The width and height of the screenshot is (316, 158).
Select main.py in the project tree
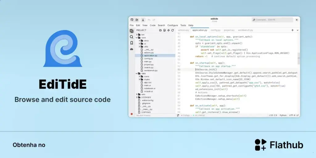[x=148, y=61]
